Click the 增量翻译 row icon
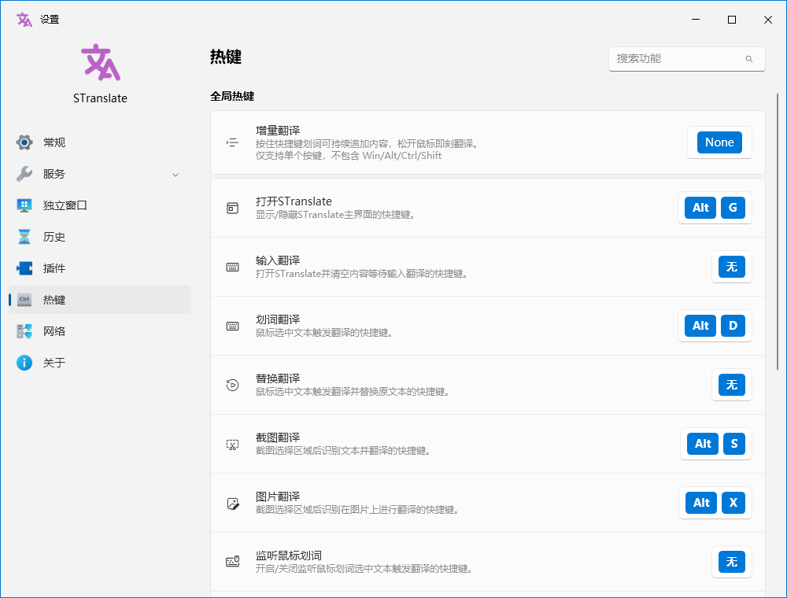The width and height of the screenshot is (787, 598). tap(232, 142)
